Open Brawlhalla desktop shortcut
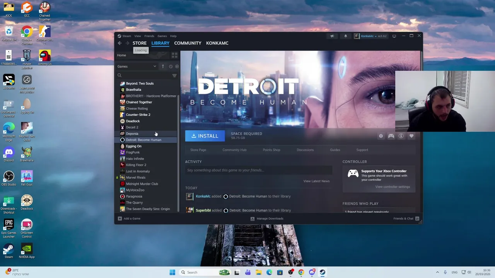Image resolution: width=495 pixels, height=278 pixels. point(27,154)
